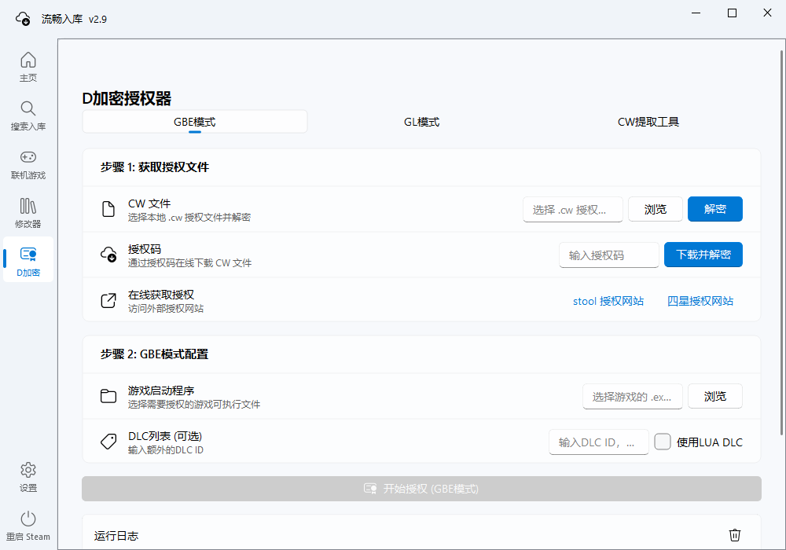This screenshot has height=550, width=786.
Task: Open the 主页 page from sidebar
Action: [28, 67]
